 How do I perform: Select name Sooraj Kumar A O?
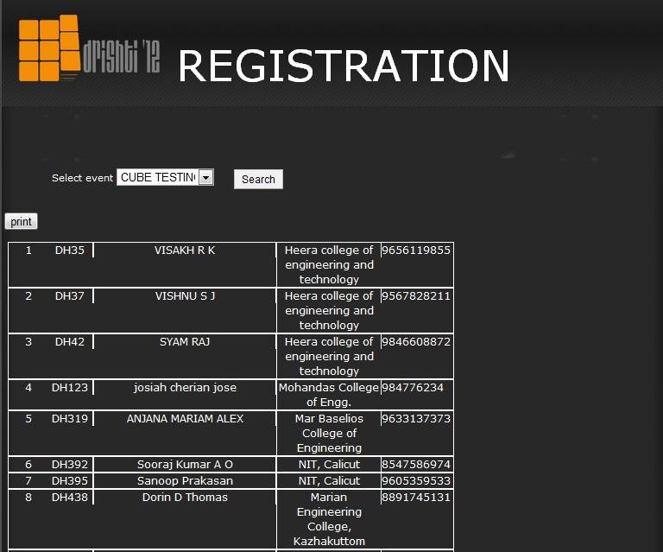pos(185,464)
